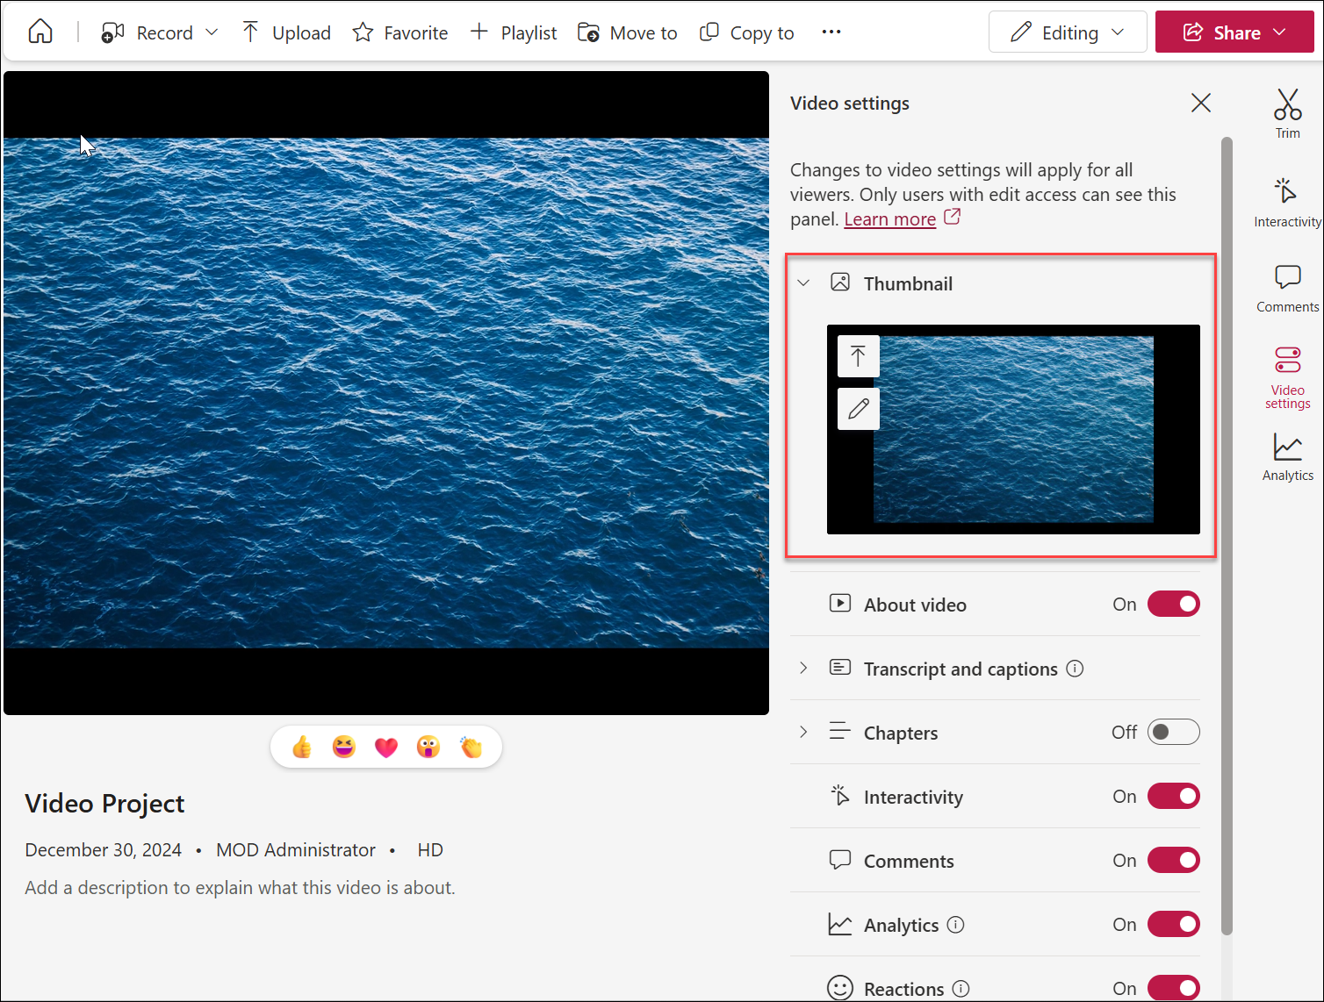Screen dimensions: 1324x1002
Task: Click the Video settings sidebar icon
Action: pos(1287,376)
